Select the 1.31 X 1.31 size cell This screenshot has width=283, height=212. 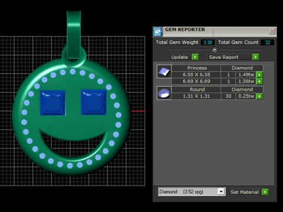click(x=196, y=96)
